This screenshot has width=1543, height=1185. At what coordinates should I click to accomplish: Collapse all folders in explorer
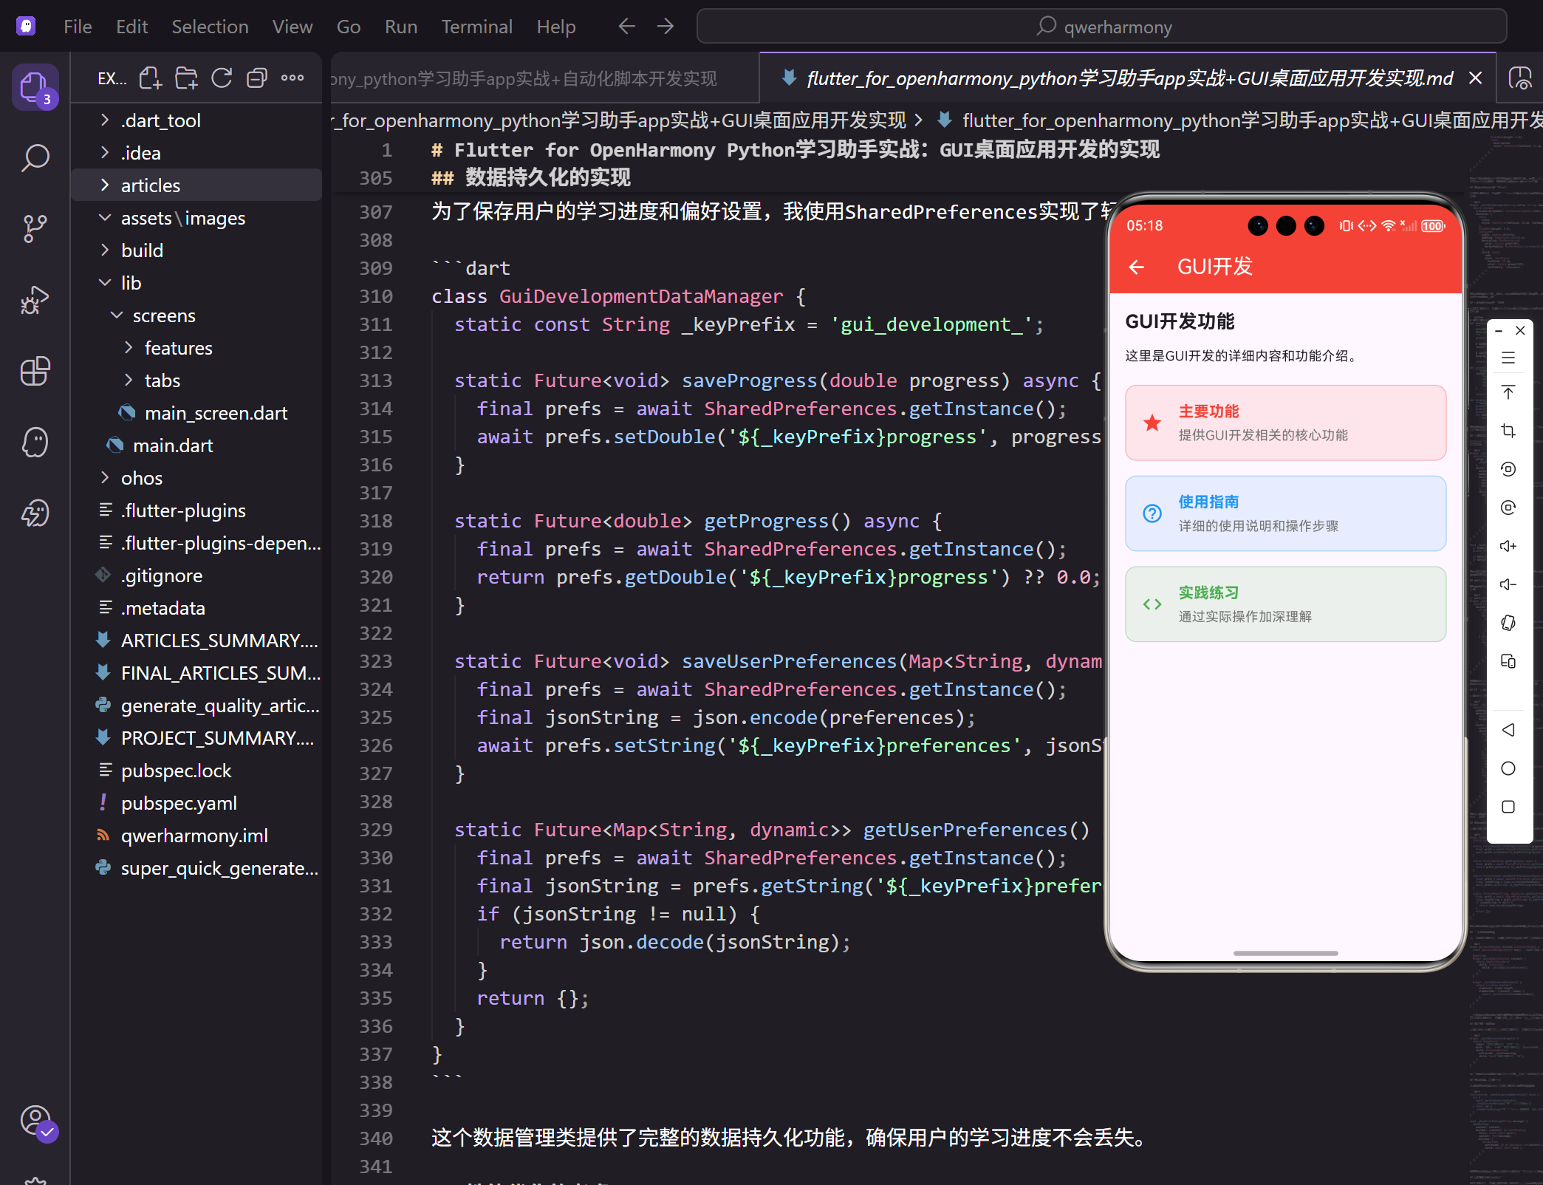point(256,78)
